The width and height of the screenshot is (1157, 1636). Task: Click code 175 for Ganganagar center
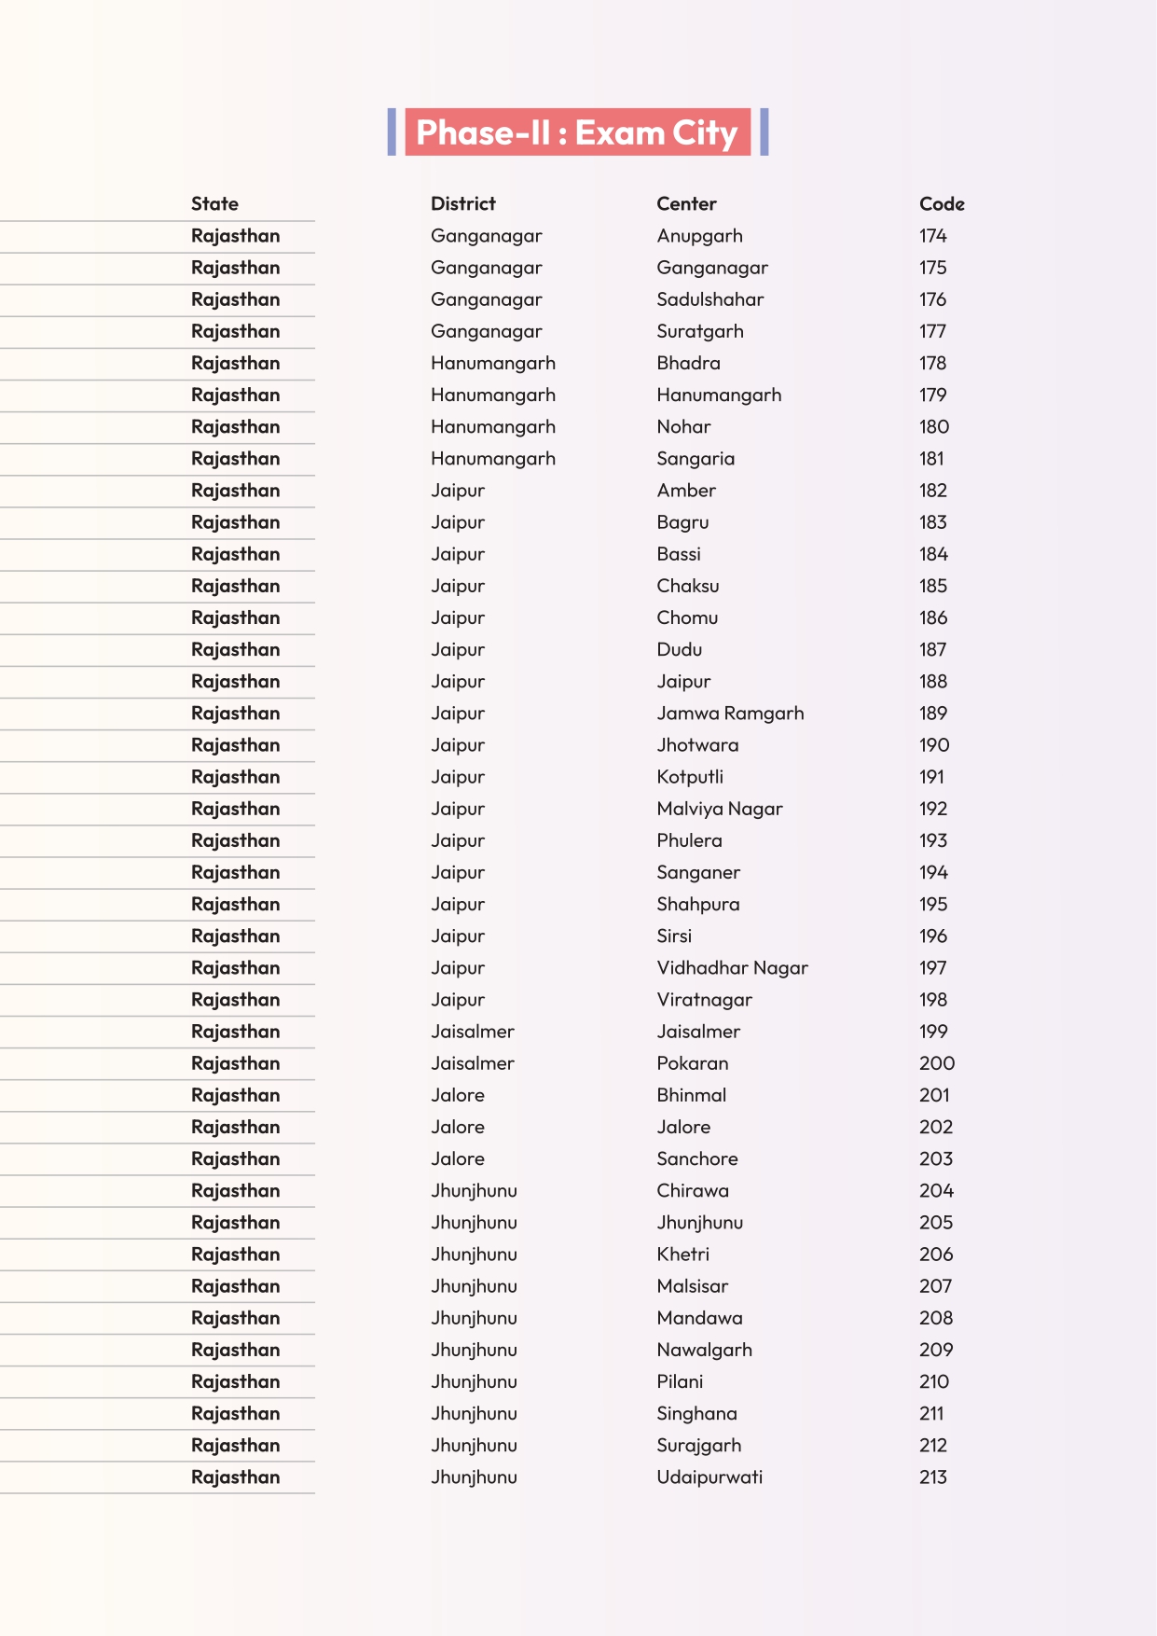[x=932, y=268]
